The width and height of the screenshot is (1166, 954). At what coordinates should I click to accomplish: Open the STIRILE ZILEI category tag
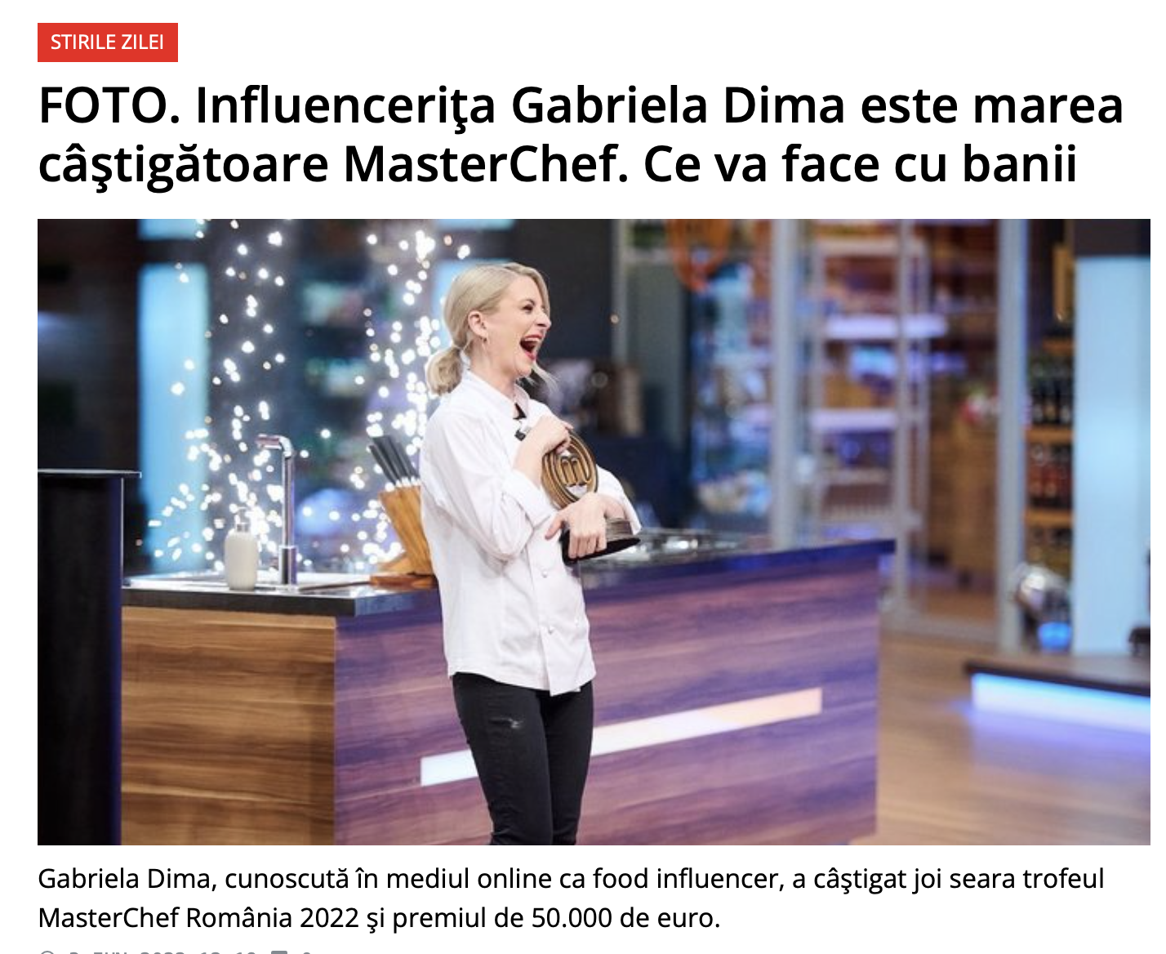pyautogui.click(x=108, y=42)
